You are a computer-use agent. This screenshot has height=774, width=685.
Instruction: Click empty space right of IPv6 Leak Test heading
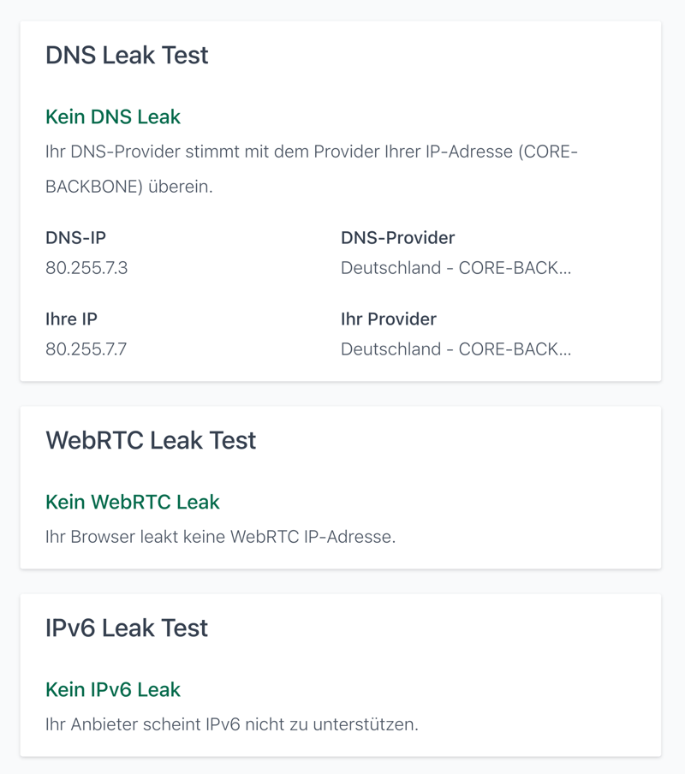click(445, 628)
